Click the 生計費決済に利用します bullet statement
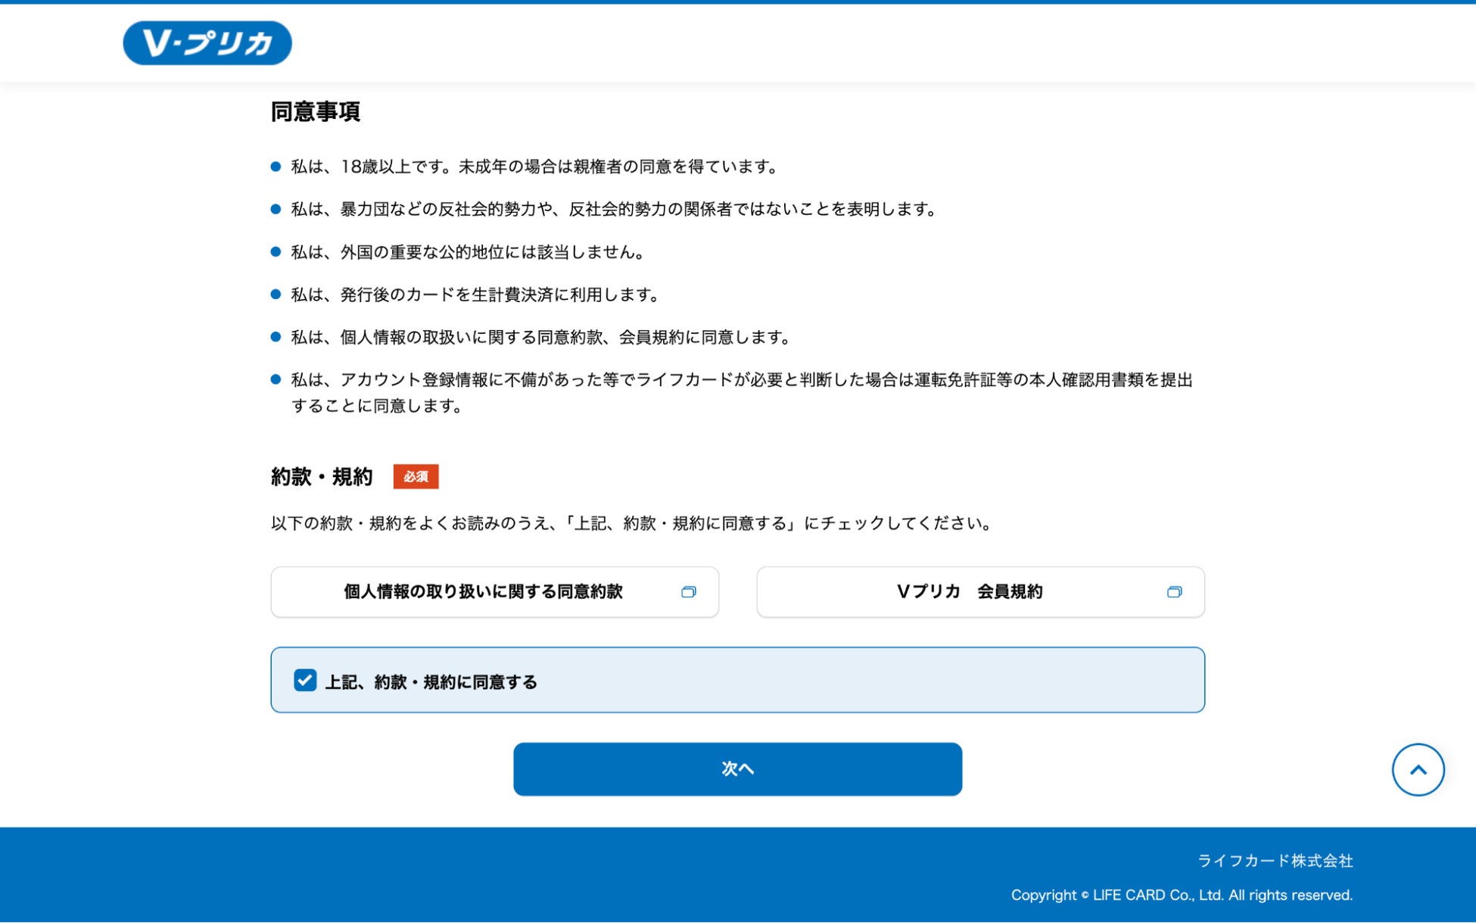 [x=475, y=295]
